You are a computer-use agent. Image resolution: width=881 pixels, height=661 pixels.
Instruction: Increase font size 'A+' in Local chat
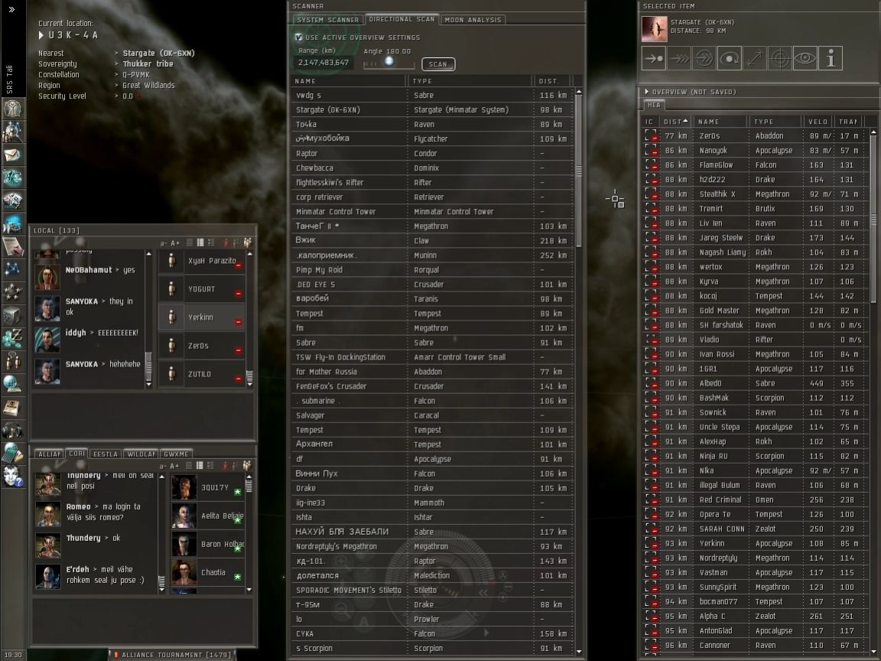175,243
